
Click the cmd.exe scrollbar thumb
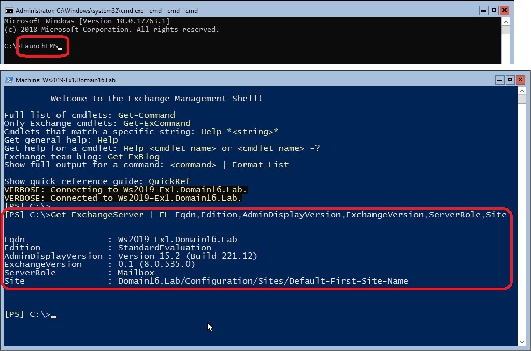click(x=506, y=30)
